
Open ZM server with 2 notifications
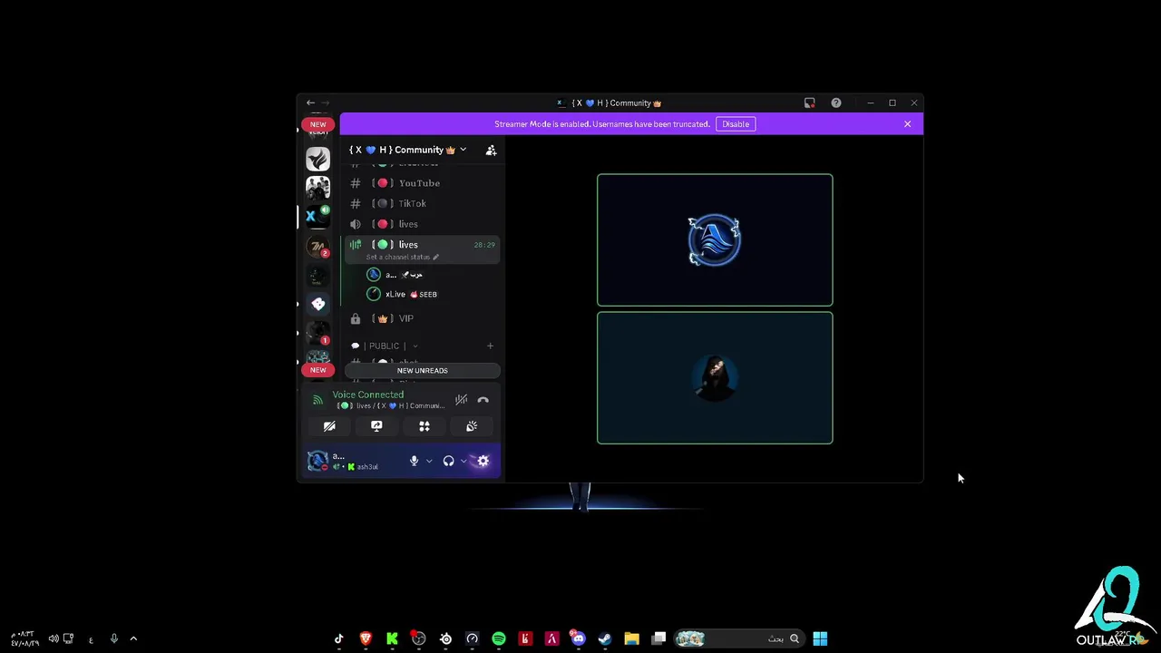317,246
